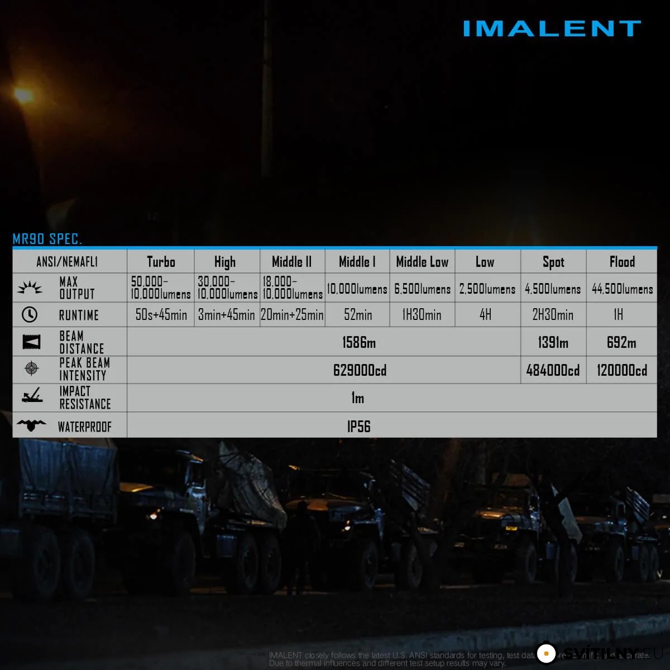Click the '120000cd' Flood intensity value
The height and width of the screenshot is (670, 670).
click(x=622, y=370)
